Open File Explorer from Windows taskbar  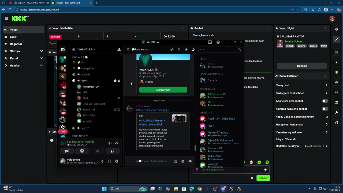point(176,189)
